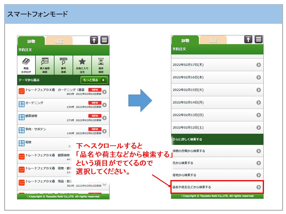The image size is (286, 214).
Task: Open 進捗確認 hourglass icon
Action: pyautogui.click(x=101, y=65)
